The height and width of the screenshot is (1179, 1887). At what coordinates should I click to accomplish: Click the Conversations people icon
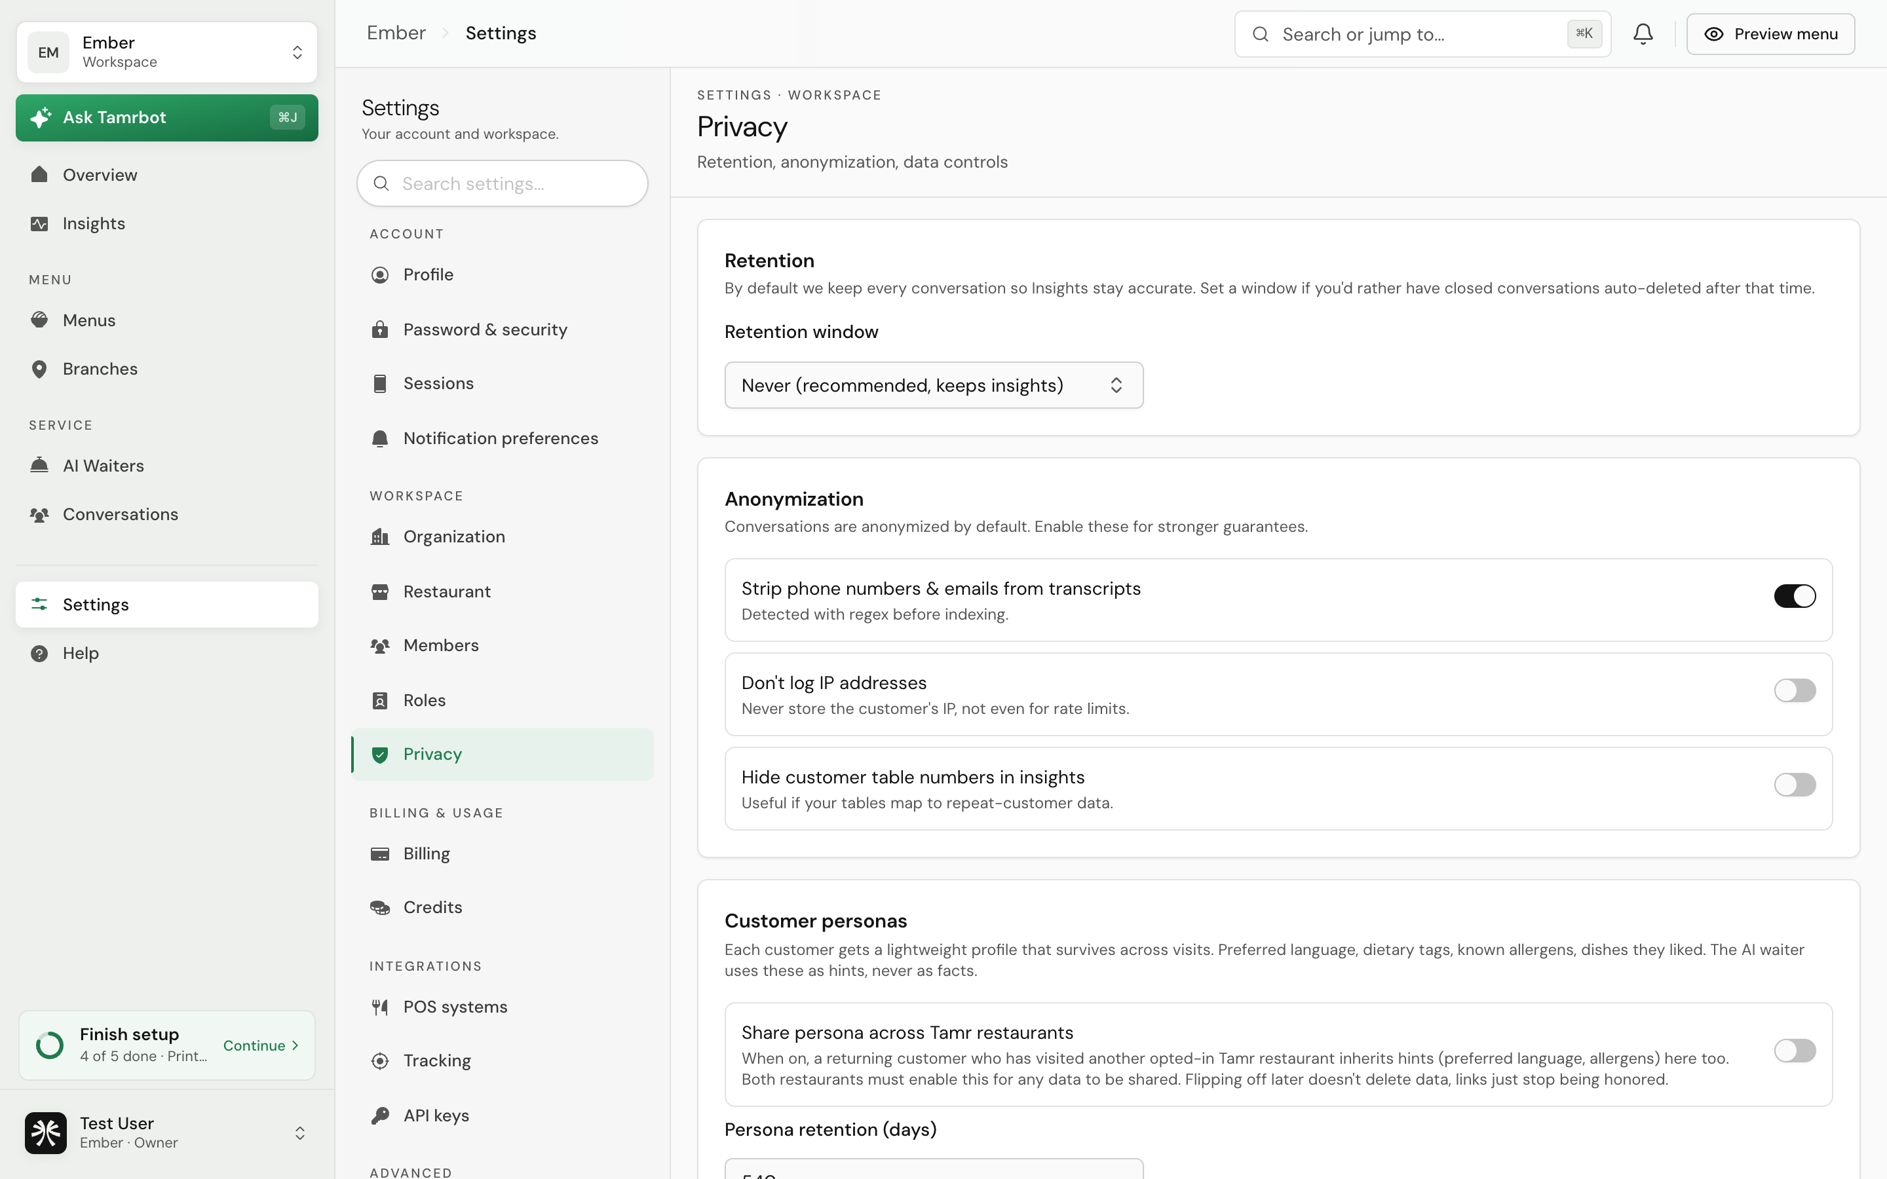39,514
